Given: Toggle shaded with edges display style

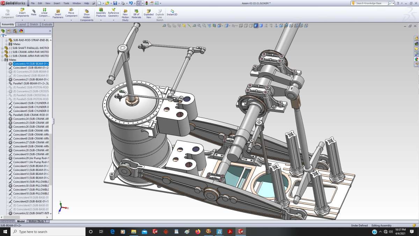Looking at the screenshot, I should click(256, 26).
